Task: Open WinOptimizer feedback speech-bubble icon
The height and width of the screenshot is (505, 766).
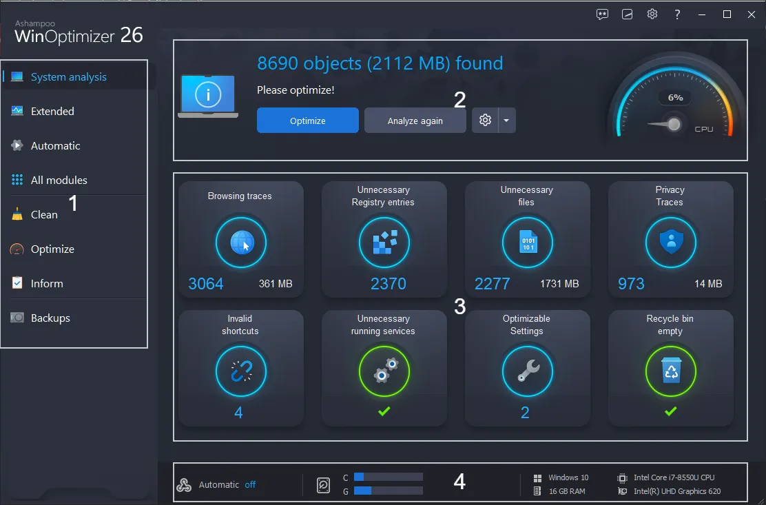Action: (x=602, y=14)
